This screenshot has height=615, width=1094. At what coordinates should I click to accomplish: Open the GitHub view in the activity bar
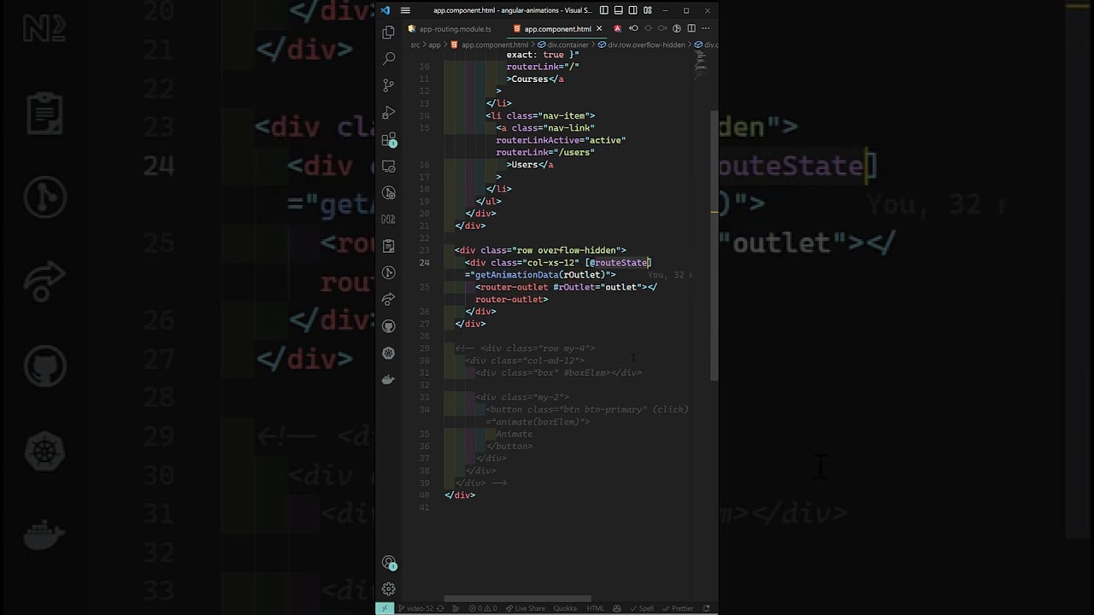click(x=389, y=326)
